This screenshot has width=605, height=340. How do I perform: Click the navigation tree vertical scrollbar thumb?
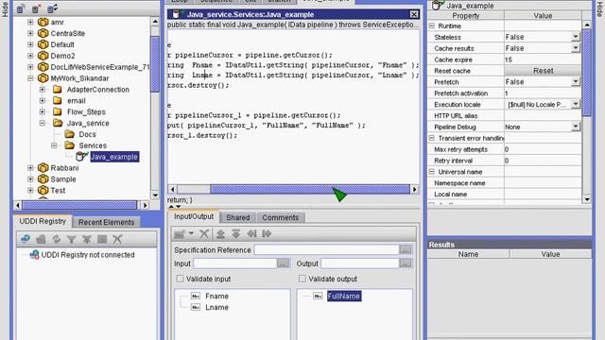(155, 64)
